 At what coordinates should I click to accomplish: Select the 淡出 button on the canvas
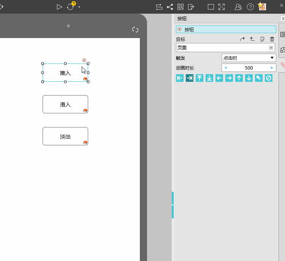click(65, 136)
